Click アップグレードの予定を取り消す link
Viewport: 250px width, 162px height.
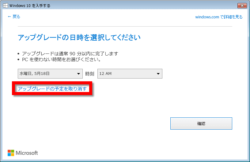coord(52,89)
